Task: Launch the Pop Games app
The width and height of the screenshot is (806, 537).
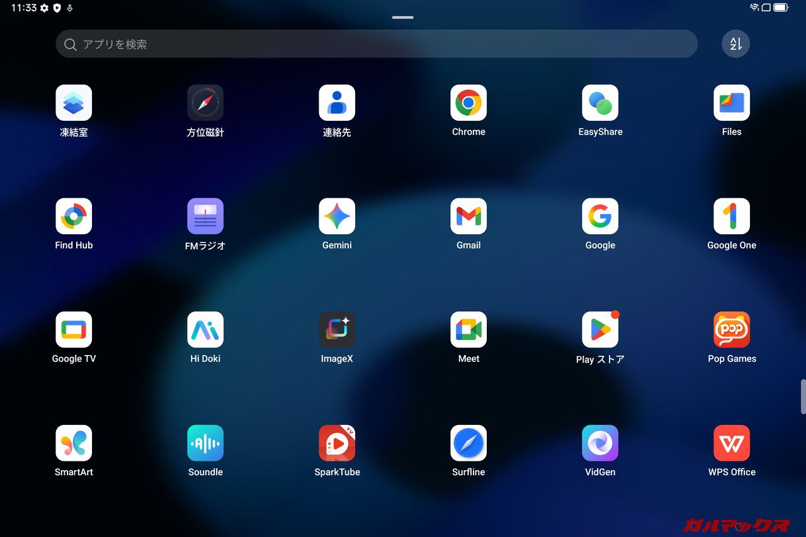Action: pyautogui.click(x=732, y=330)
